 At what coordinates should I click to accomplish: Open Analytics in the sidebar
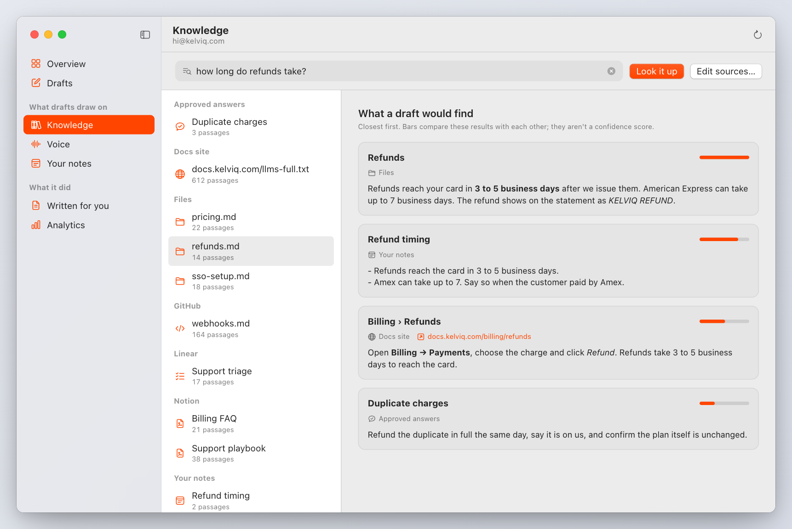pos(89,225)
